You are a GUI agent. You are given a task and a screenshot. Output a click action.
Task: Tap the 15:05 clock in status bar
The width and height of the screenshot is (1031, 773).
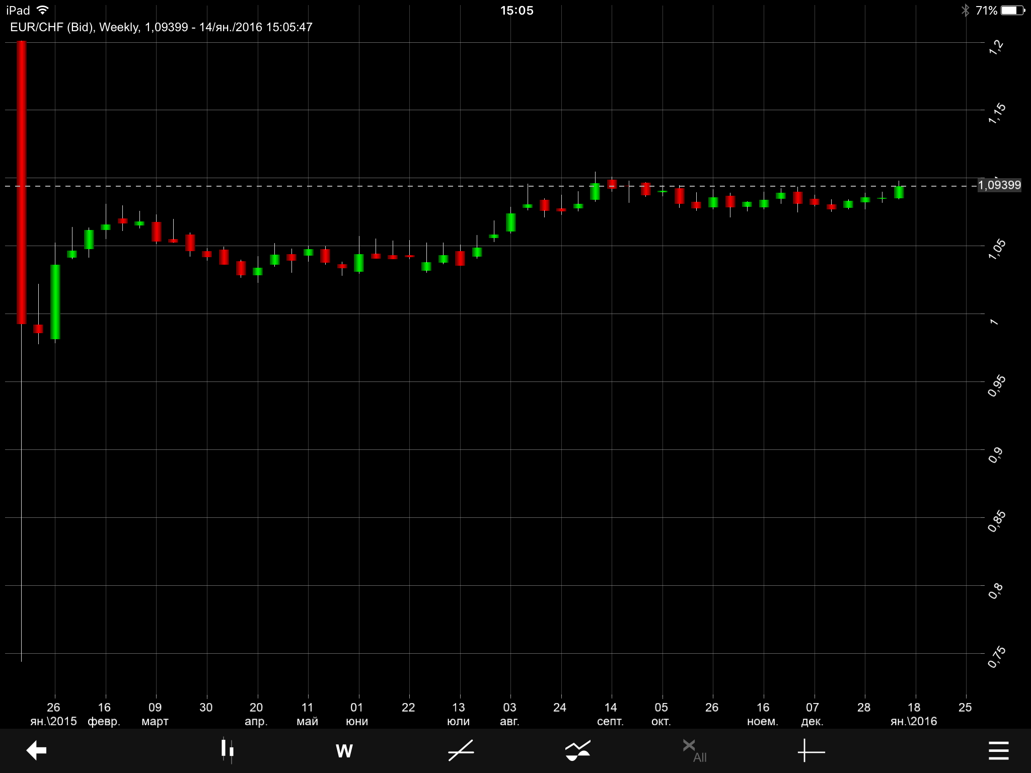tap(517, 10)
